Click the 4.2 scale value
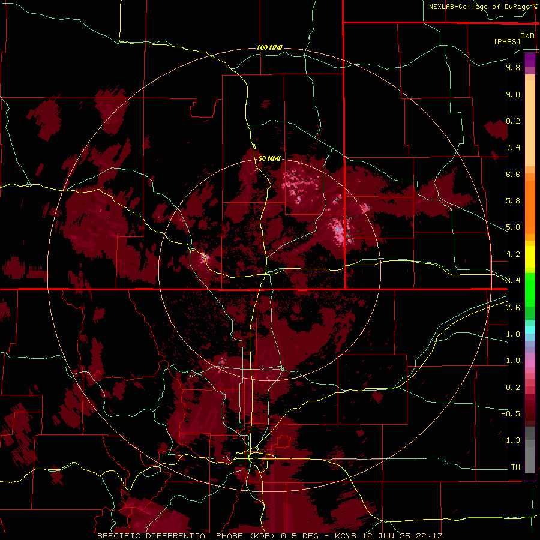The image size is (540, 540). [x=513, y=254]
